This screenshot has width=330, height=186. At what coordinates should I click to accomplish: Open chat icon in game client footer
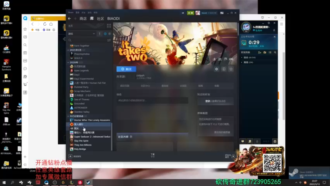click(x=243, y=141)
